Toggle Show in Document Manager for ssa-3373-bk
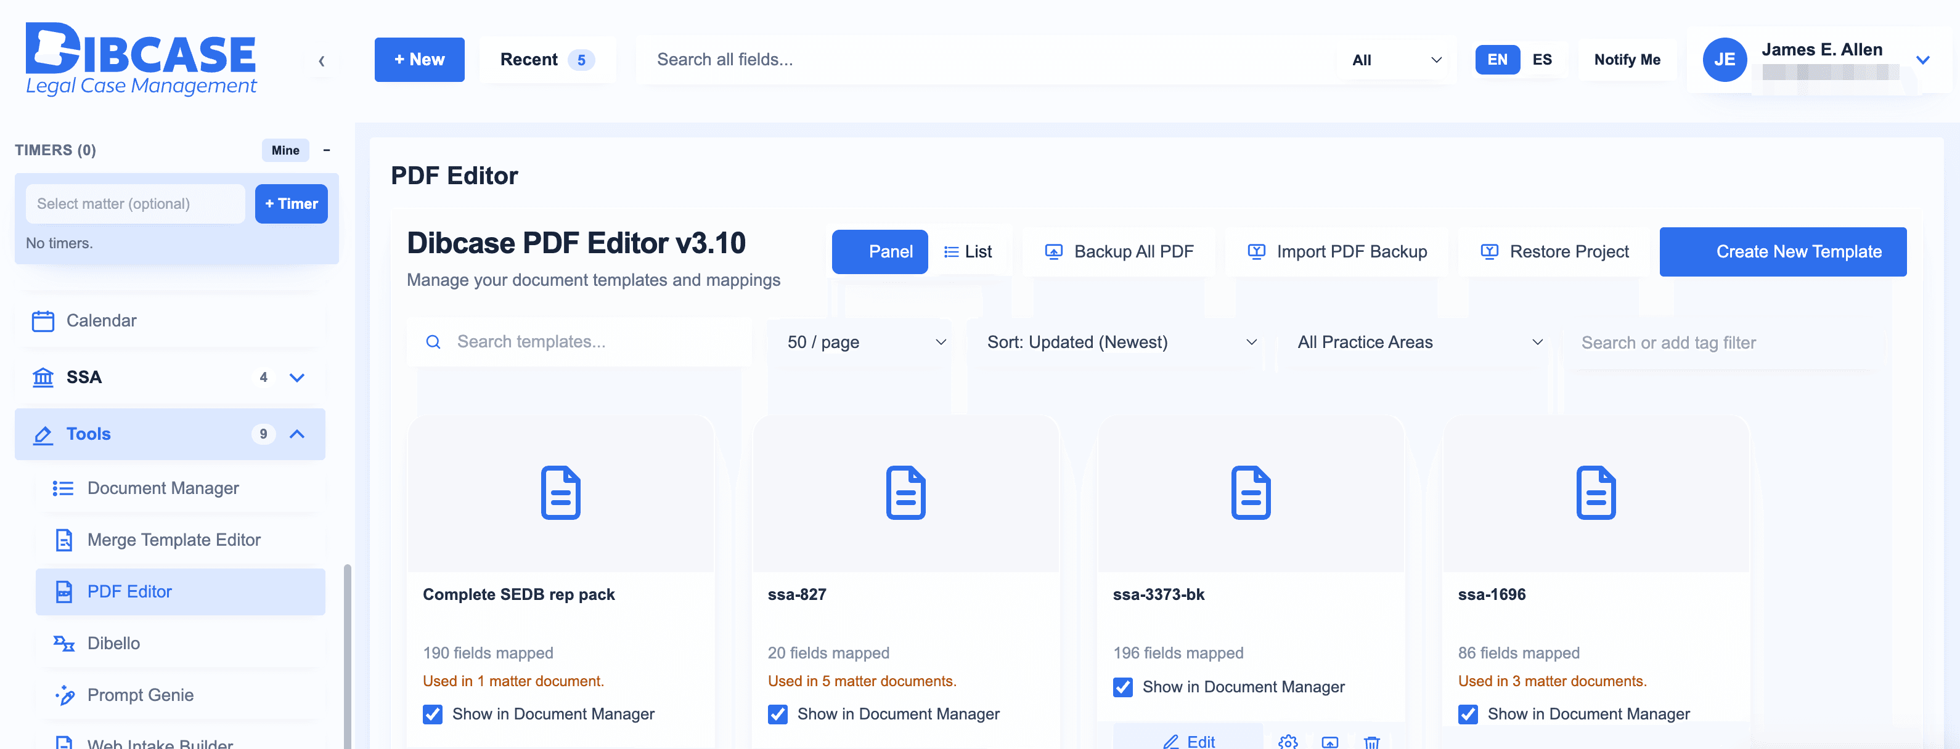 pyautogui.click(x=1123, y=687)
